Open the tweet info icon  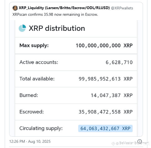pyautogui.click(x=140, y=141)
